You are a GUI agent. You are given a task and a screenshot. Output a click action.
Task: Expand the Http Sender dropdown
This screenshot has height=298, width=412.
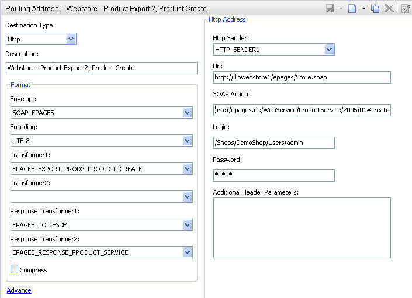coord(329,50)
